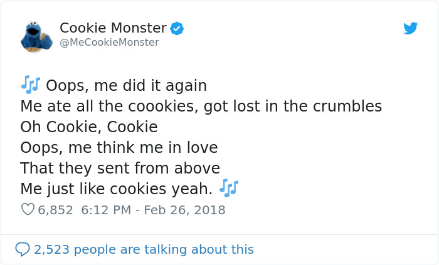The height and width of the screenshot is (265, 439).
Task: Click the music notes emoji before 'Oops'
Action: tap(30, 85)
